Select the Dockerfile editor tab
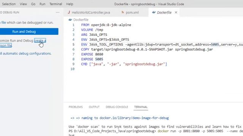The width and height of the screenshot is (243, 136). (164, 12)
